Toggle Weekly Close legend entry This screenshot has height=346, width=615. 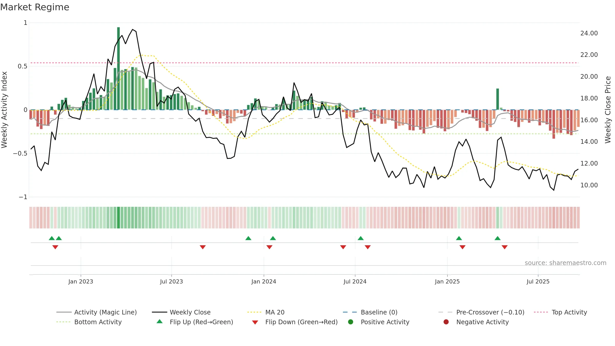[181, 312]
